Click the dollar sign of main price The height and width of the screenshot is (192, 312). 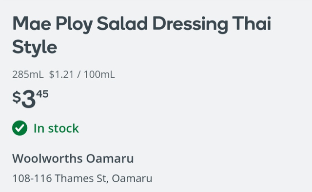pyautogui.click(x=17, y=97)
